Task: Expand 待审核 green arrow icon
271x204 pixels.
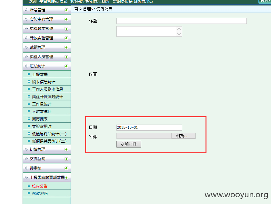Action: [66, 168]
